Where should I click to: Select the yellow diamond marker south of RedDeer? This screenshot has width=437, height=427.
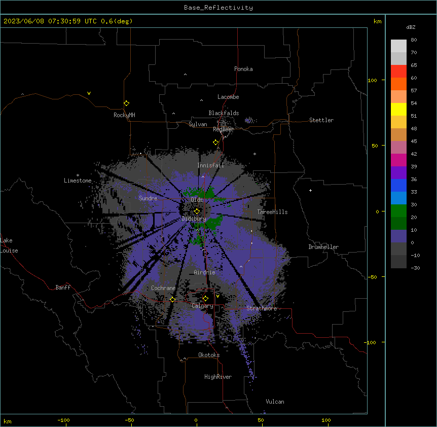coord(216,143)
